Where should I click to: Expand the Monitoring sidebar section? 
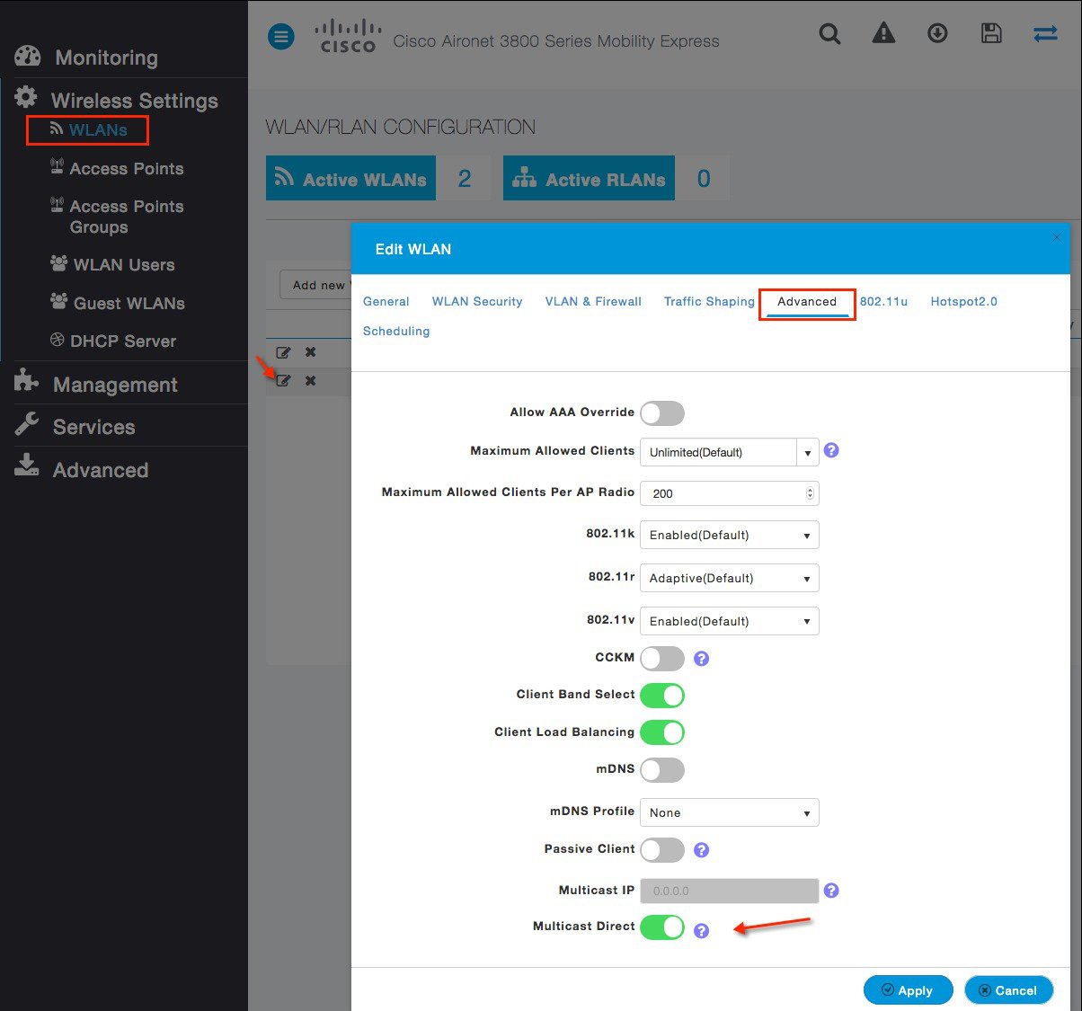pyautogui.click(x=106, y=58)
